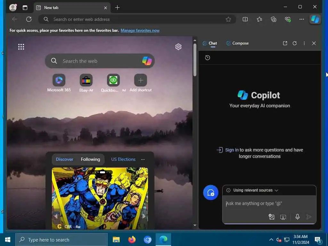Open more feed options ellipsis
The width and height of the screenshot is (328, 246).
click(x=143, y=160)
